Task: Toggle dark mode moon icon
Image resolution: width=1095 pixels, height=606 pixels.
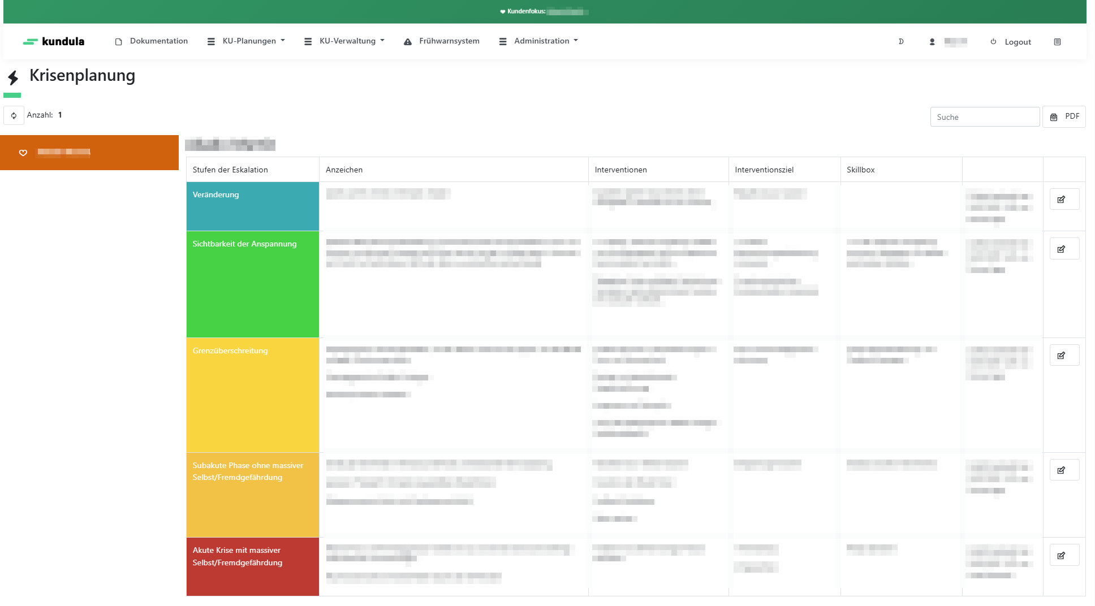Action: (x=901, y=42)
